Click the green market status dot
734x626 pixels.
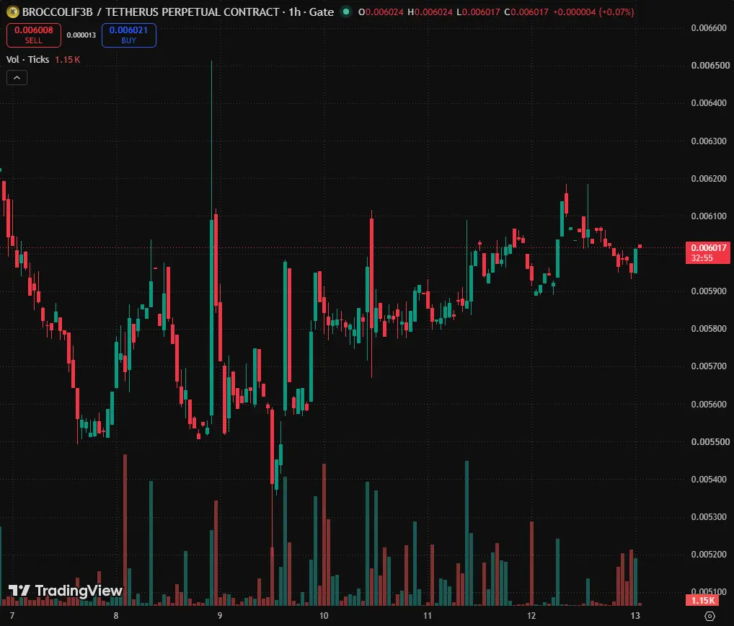coord(346,12)
